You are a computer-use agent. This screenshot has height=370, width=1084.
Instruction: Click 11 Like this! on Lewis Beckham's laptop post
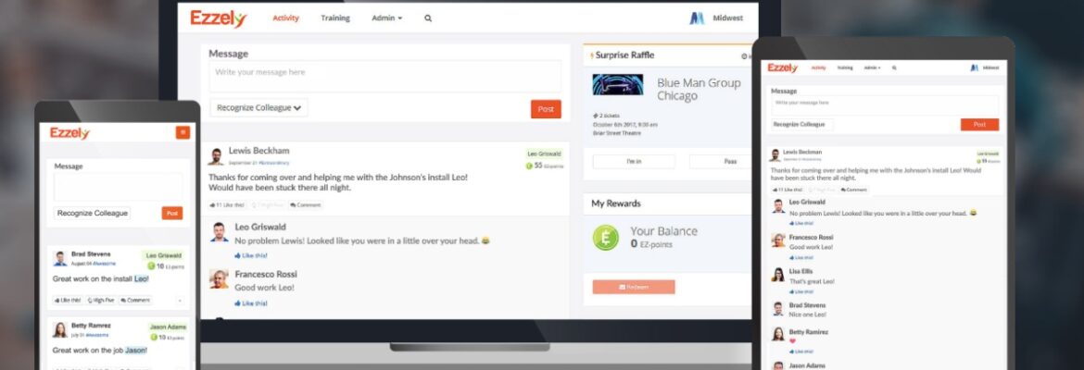click(x=227, y=205)
